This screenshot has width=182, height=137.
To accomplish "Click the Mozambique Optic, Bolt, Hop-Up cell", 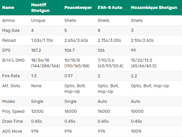I will point(150,86).
